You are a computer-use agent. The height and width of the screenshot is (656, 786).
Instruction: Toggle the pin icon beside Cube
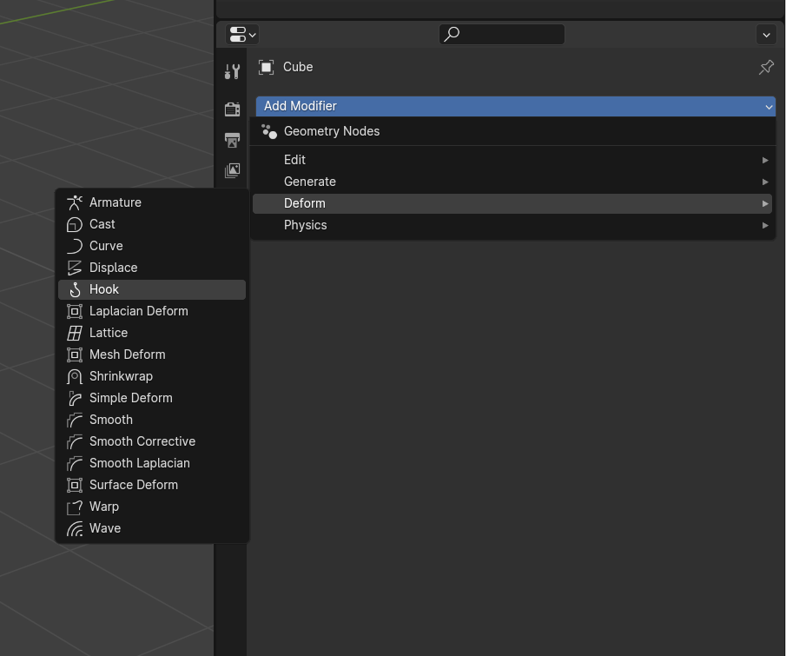point(766,67)
